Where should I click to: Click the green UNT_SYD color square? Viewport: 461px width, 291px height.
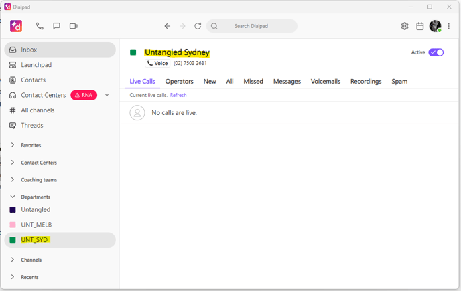coord(13,240)
